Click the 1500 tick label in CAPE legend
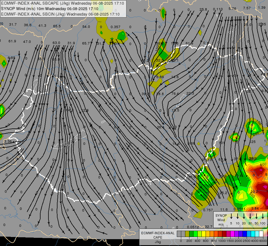The image size is (268, 246). pyautogui.click(x=230, y=241)
